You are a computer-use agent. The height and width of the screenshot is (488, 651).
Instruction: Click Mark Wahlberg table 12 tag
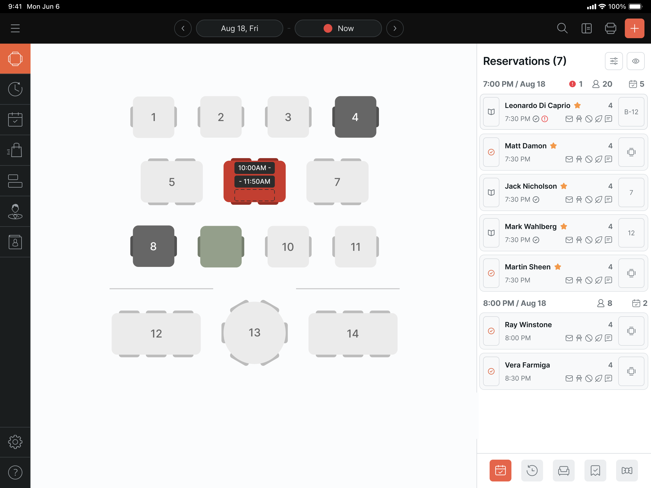(x=631, y=233)
